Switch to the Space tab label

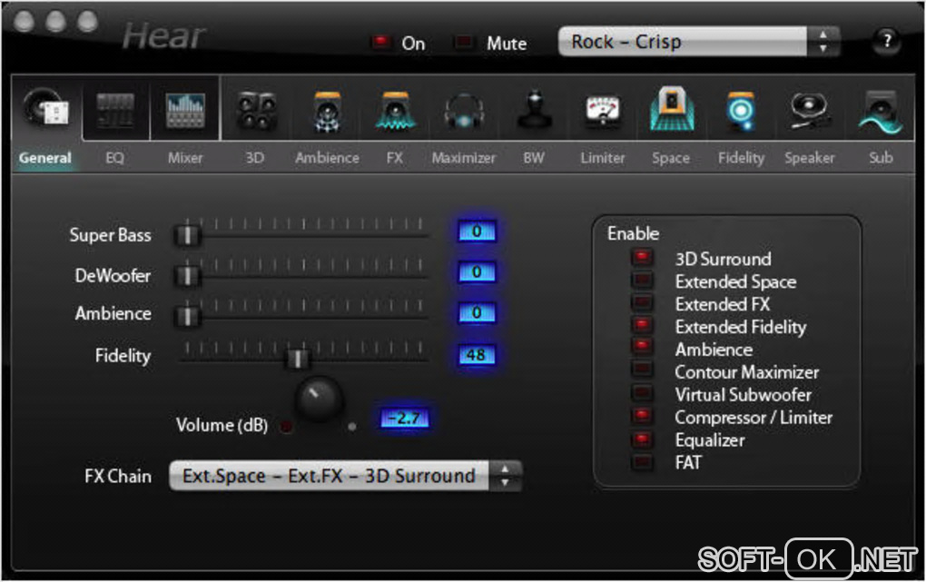(x=671, y=158)
